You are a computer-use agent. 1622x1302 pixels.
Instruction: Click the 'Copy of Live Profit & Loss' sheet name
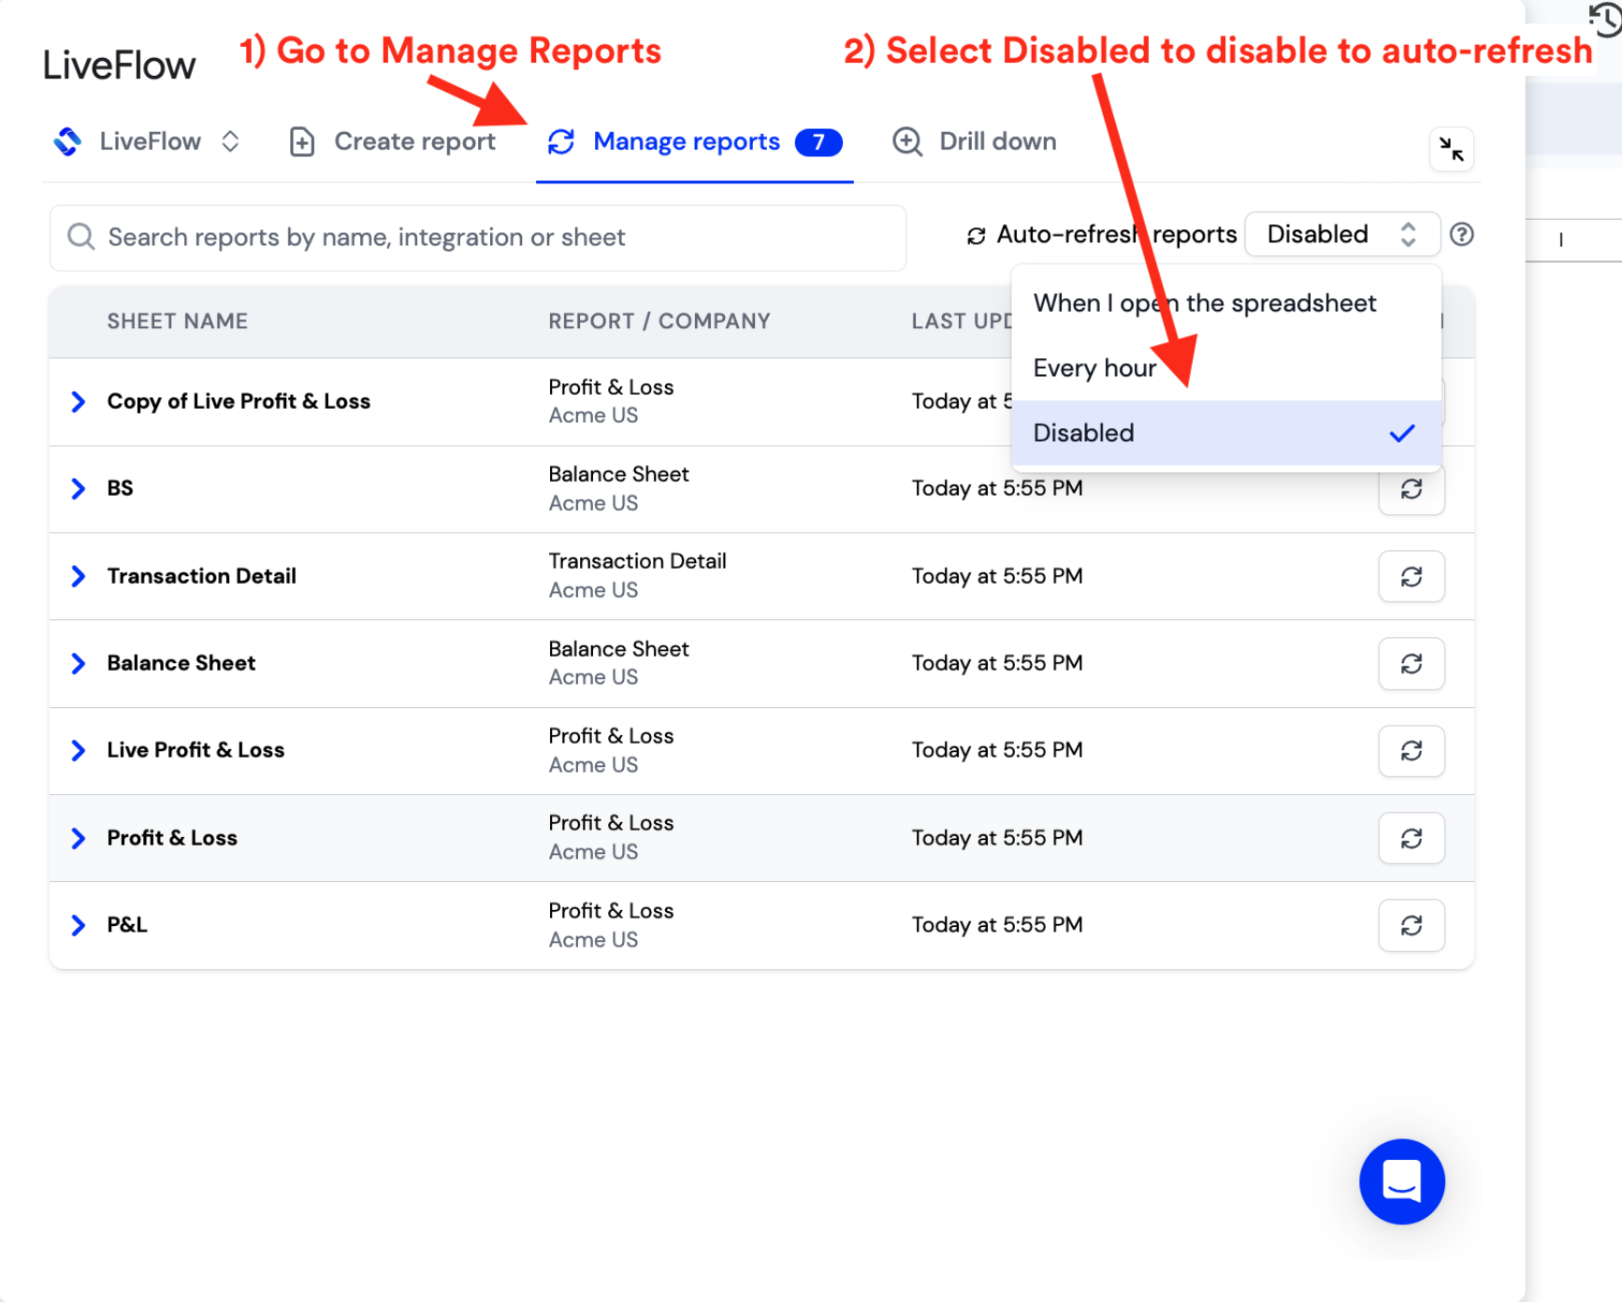tap(239, 402)
